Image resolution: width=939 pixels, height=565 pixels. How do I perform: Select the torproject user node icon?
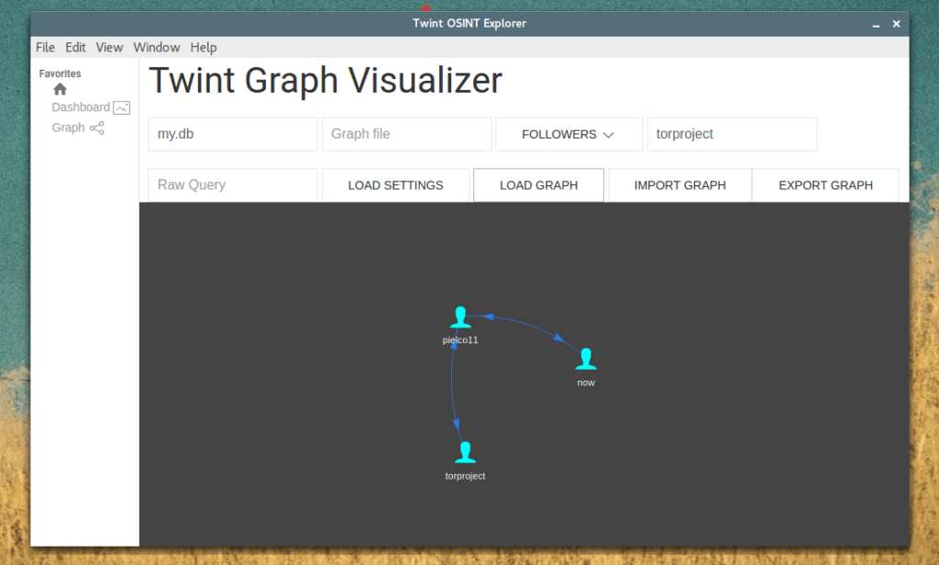coord(465,452)
